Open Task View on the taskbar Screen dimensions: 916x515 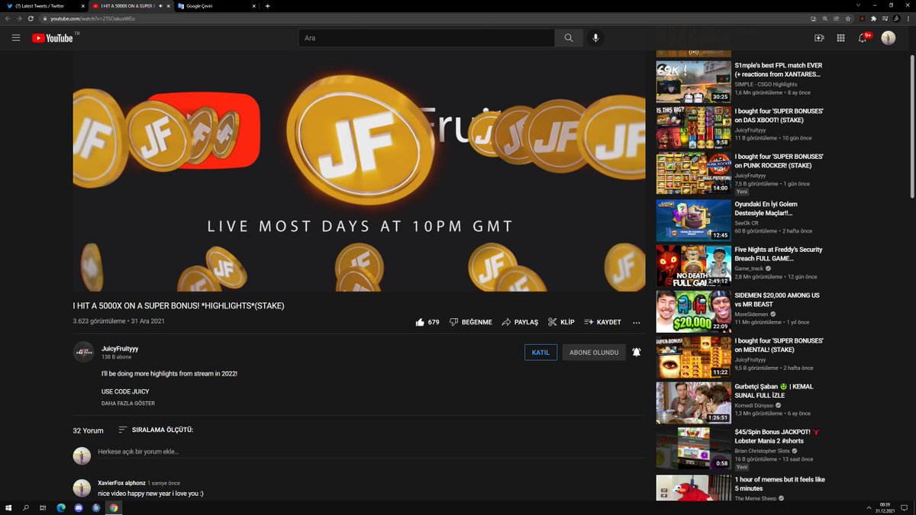(44, 507)
